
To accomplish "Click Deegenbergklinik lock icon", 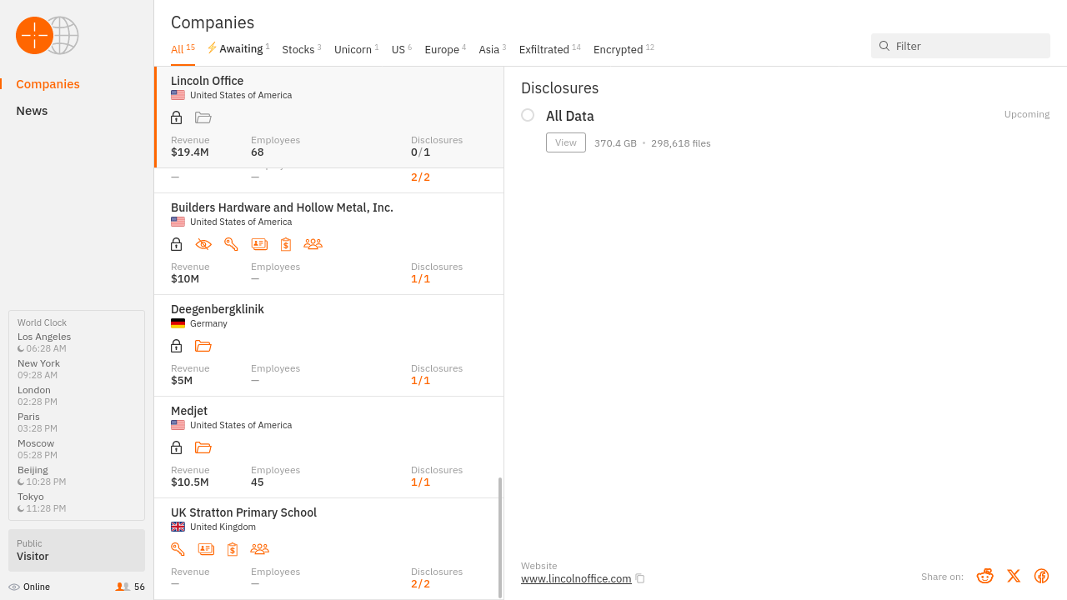I will click(x=176, y=346).
